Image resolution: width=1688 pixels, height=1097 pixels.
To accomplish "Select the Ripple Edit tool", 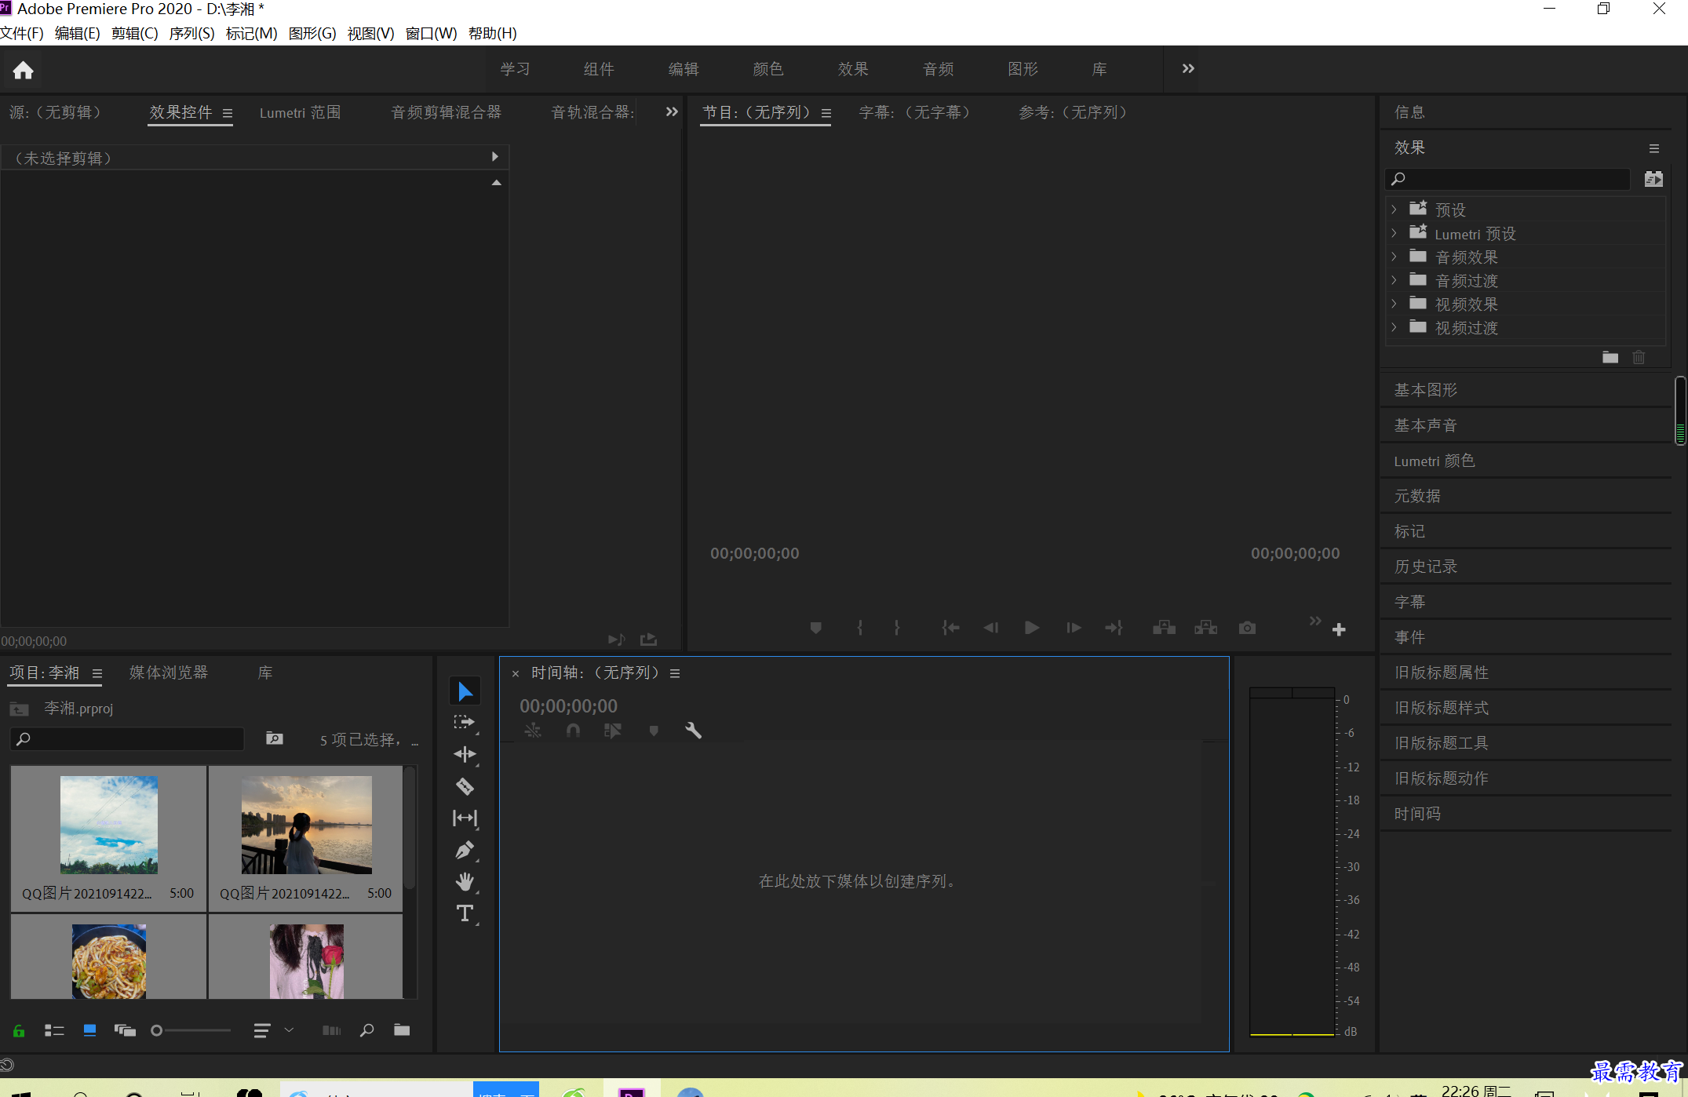I will tap(465, 754).
